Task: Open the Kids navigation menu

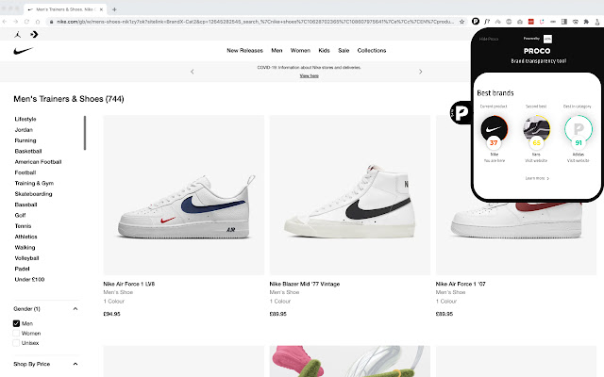Action: [x=324, y=50]
